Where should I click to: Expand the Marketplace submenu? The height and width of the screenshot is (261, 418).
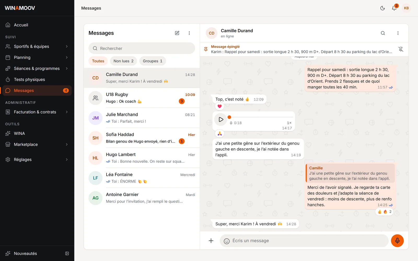(37, 144)
